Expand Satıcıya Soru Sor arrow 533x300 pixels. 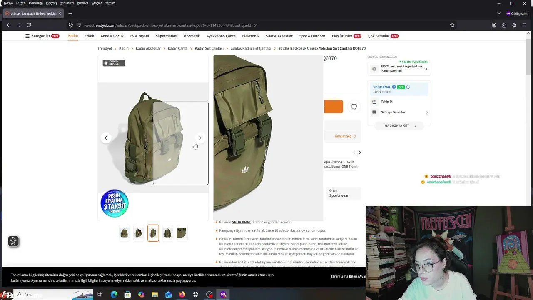[x=427, y=112]
